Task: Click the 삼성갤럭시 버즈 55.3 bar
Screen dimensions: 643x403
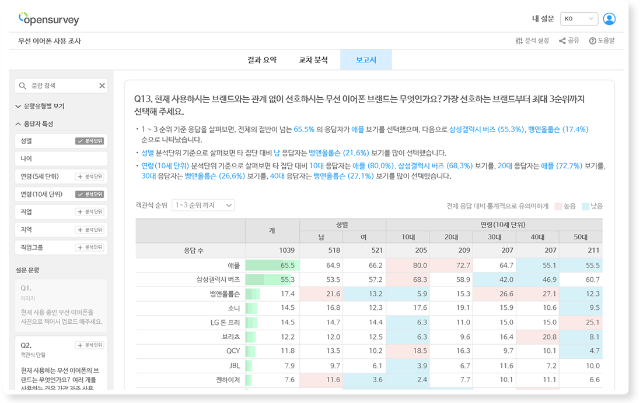Action: [x=270, y=280]
